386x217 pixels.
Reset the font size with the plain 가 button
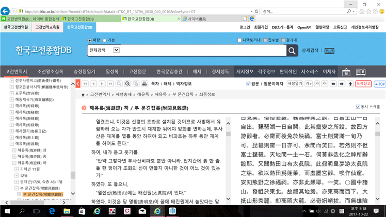pos(317,84)
